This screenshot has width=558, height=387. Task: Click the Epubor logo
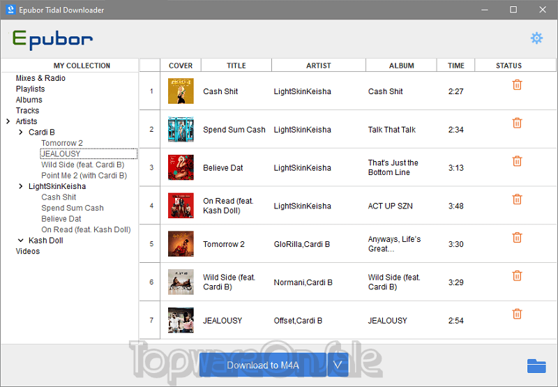tap(52, 39)
